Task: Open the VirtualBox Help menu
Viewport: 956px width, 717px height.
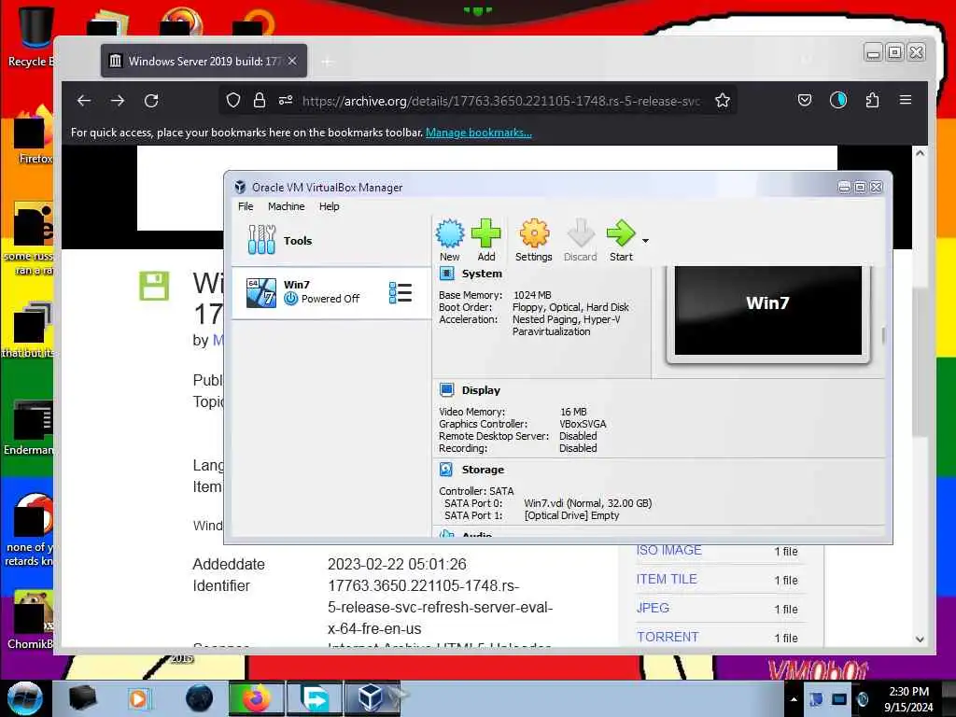Action: tap(330, 206)
